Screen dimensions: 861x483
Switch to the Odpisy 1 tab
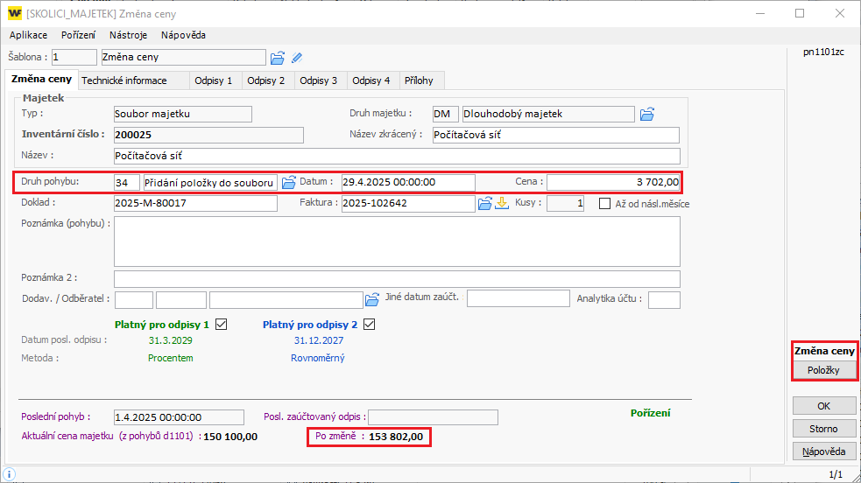pyautogui.click(x=214, y=80)
